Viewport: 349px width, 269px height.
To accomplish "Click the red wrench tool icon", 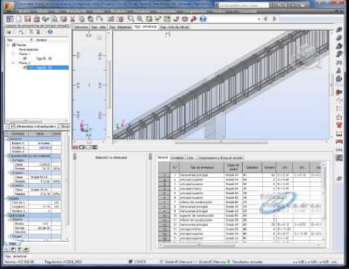I will [x=194, y=19].
